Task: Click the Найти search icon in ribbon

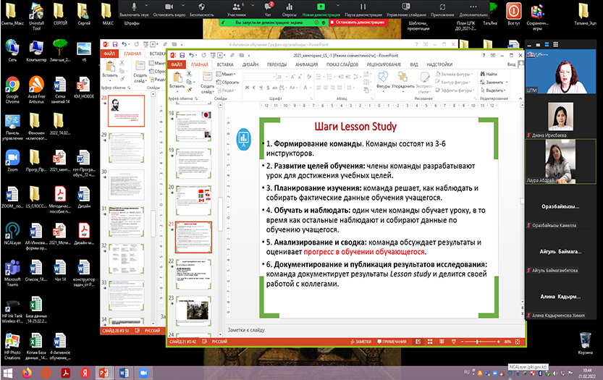Action: coord(482,74)
